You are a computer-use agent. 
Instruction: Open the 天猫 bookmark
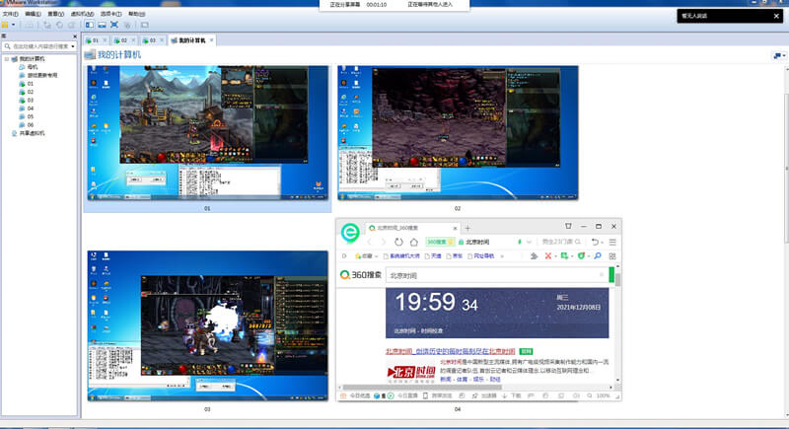pyautogui.click(x=433, y=256)
